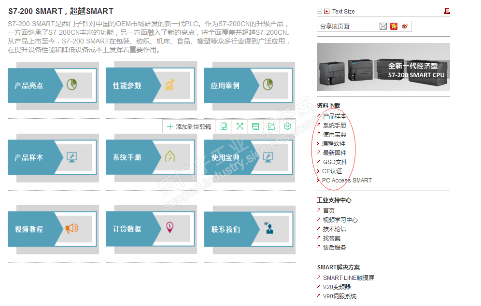This screenshot has height=306, width=481.
Task: Click orange megaphone icon on 视频教程 tile
Action: click(72, 228)
